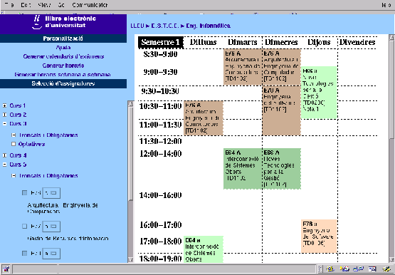Expand the Curs 4 tree node
The image size is (395, 275).
(x=4, y=155)
